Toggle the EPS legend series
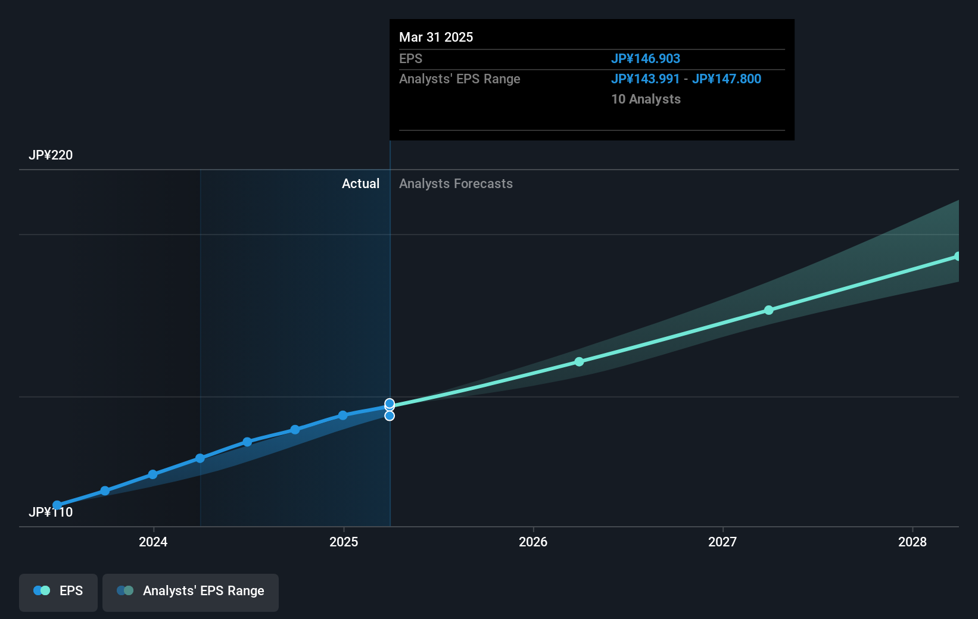978x619 pixels. pyautogui.click(x=58, y=592)
